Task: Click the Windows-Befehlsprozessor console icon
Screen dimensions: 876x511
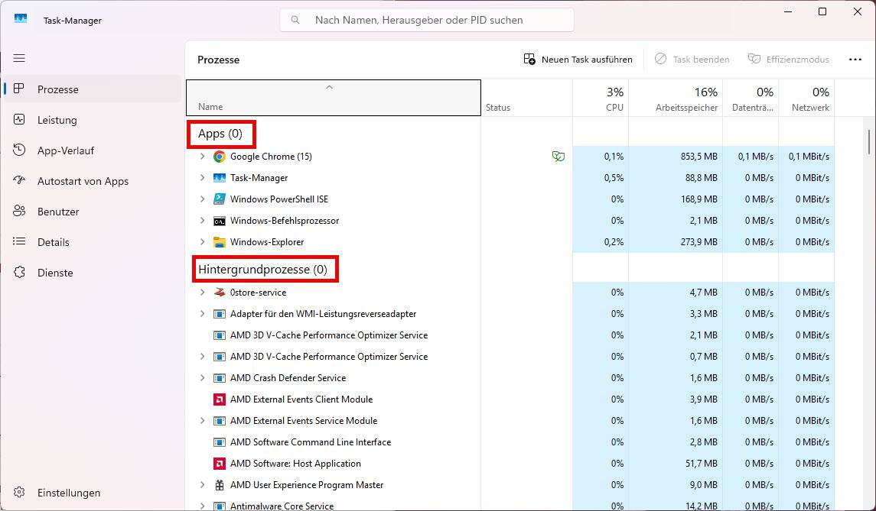Action: (220, 221)
